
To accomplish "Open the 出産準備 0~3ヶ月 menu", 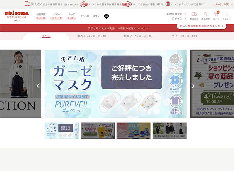I will tap(41, 16).
